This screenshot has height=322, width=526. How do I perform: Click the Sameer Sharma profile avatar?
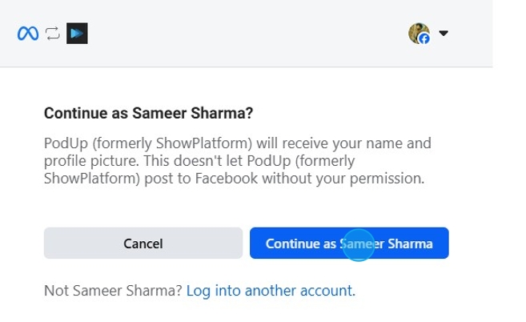tap(418, 32)
